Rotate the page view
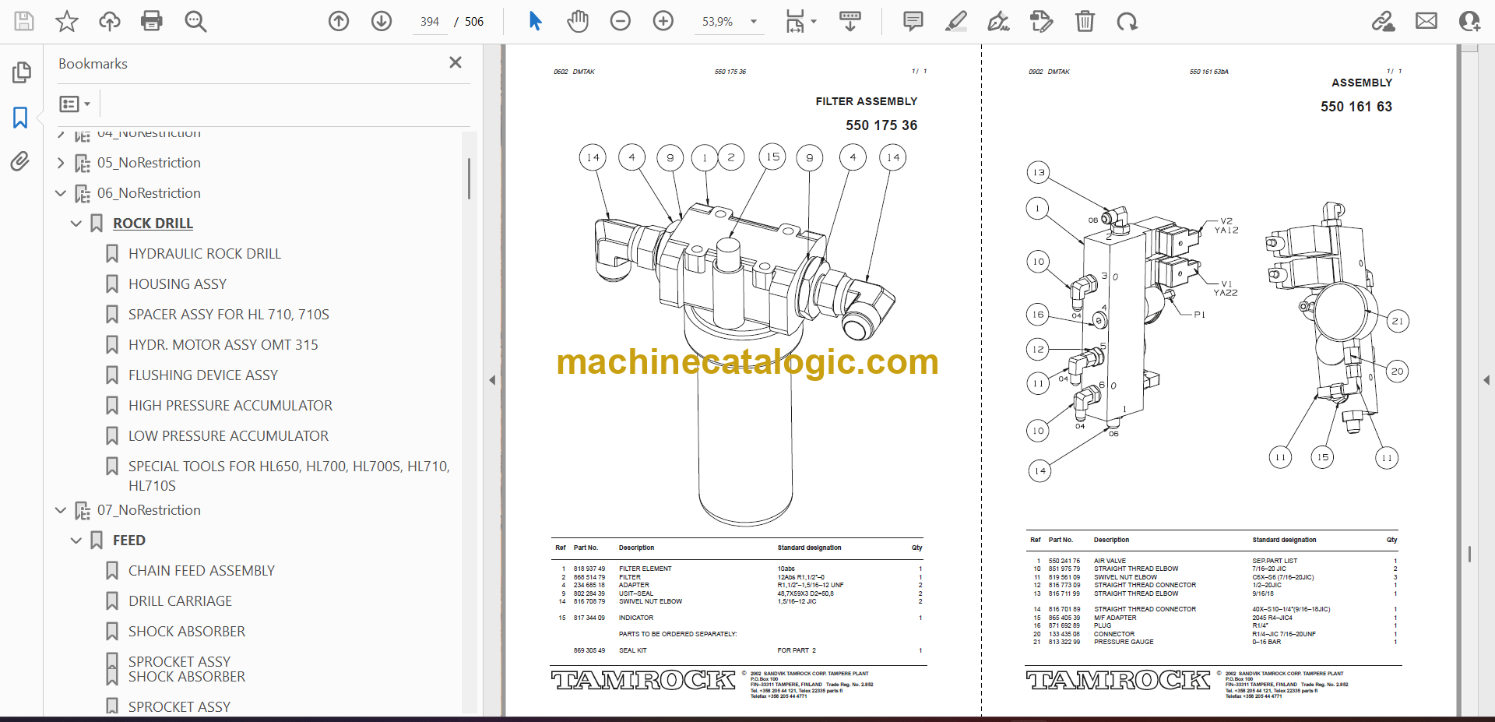 coord(1127,21)
